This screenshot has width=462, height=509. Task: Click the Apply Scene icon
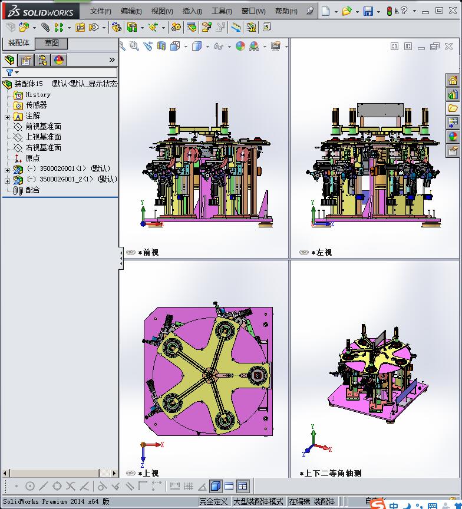click(254, 46)
